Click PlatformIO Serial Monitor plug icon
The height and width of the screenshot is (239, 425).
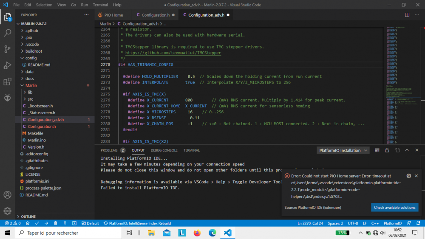pyautogui.click(x=65, y=223)
